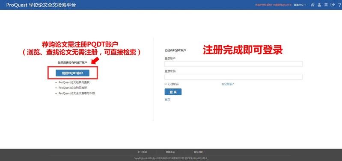The width and height of the screenshot is (342, 161).
Task: Click the blue 登录 button
Action: point(173,92)
